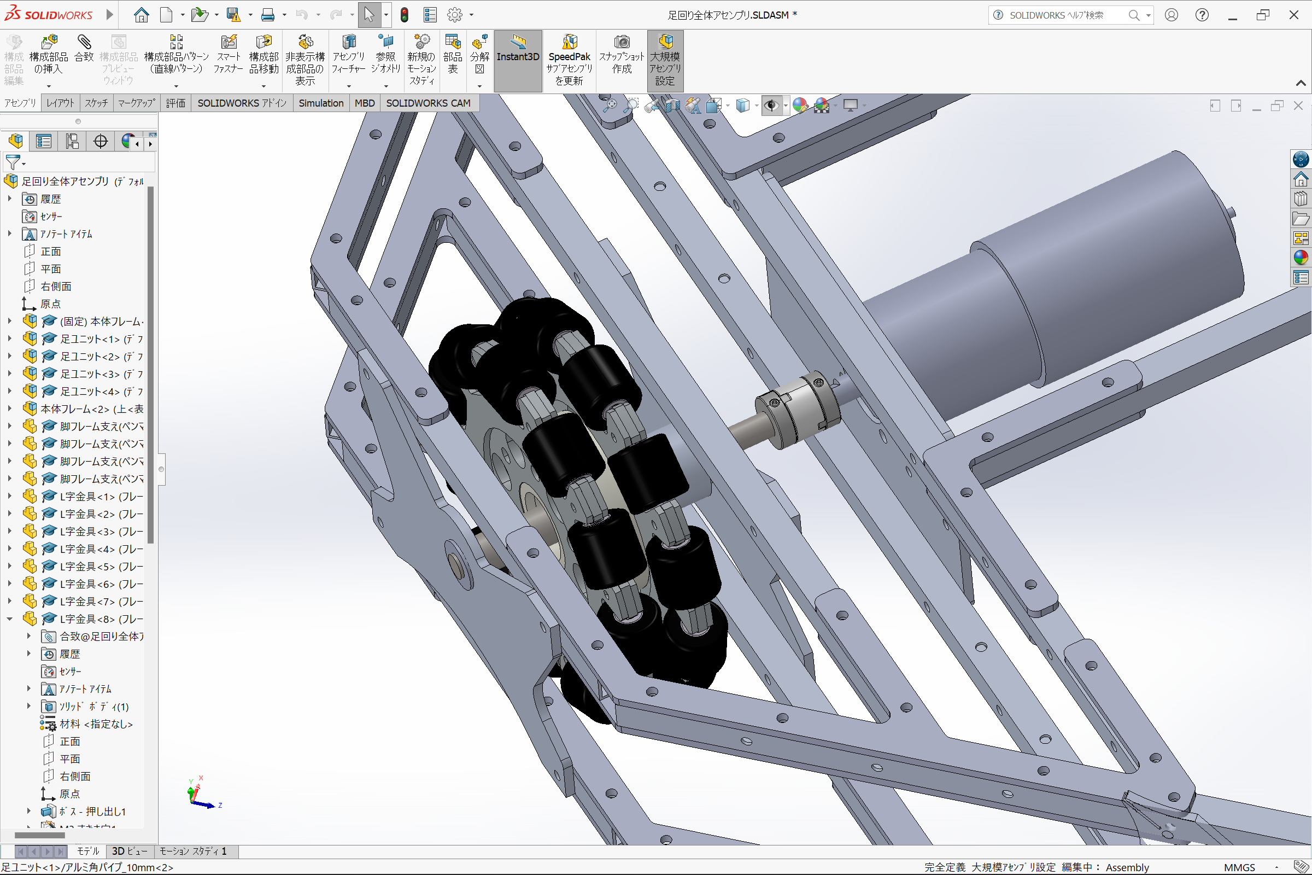Create a new document with the New icon
Viewport: 1312px width, 875px height.
coord(166,15)
